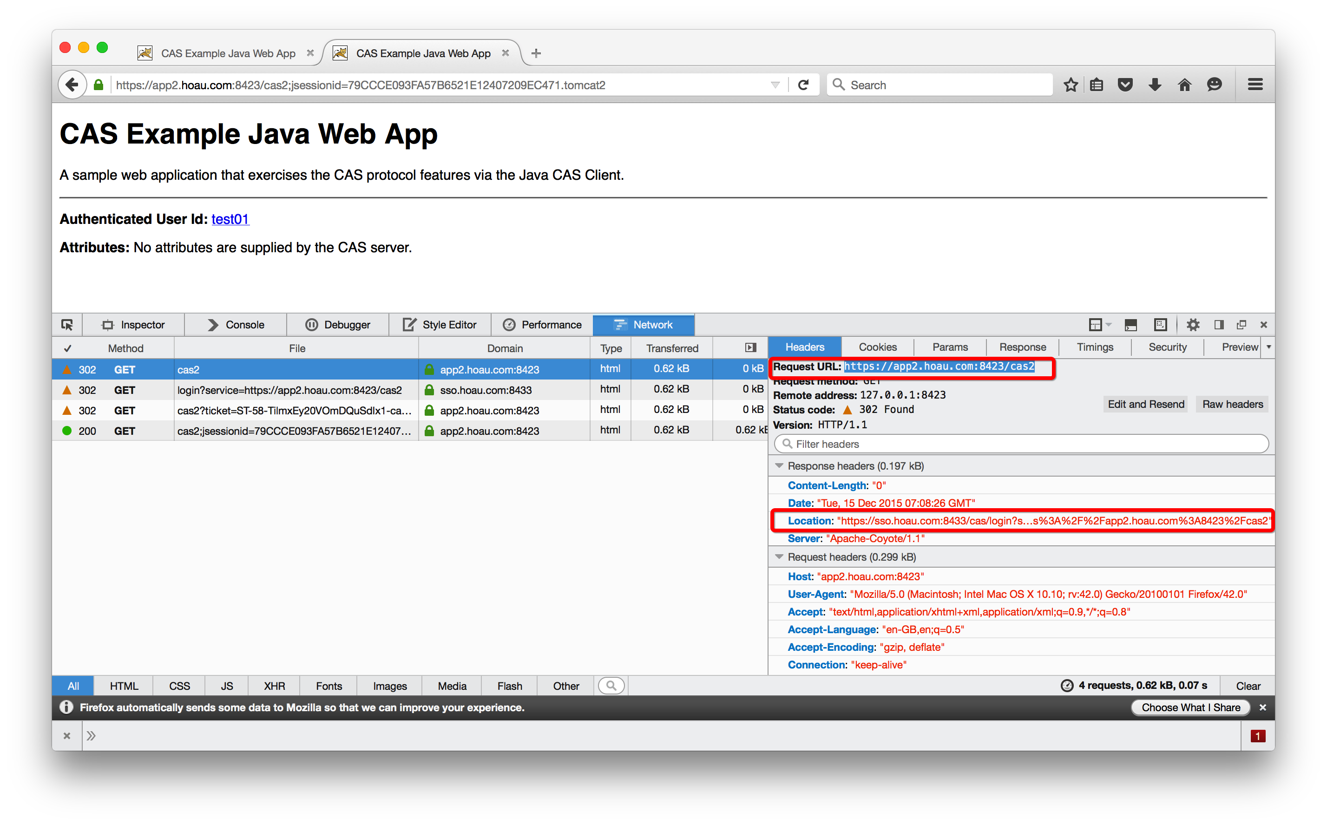1327x825 pixels.
Task: Open the test01 user link
Action: (x=230, y=219)
